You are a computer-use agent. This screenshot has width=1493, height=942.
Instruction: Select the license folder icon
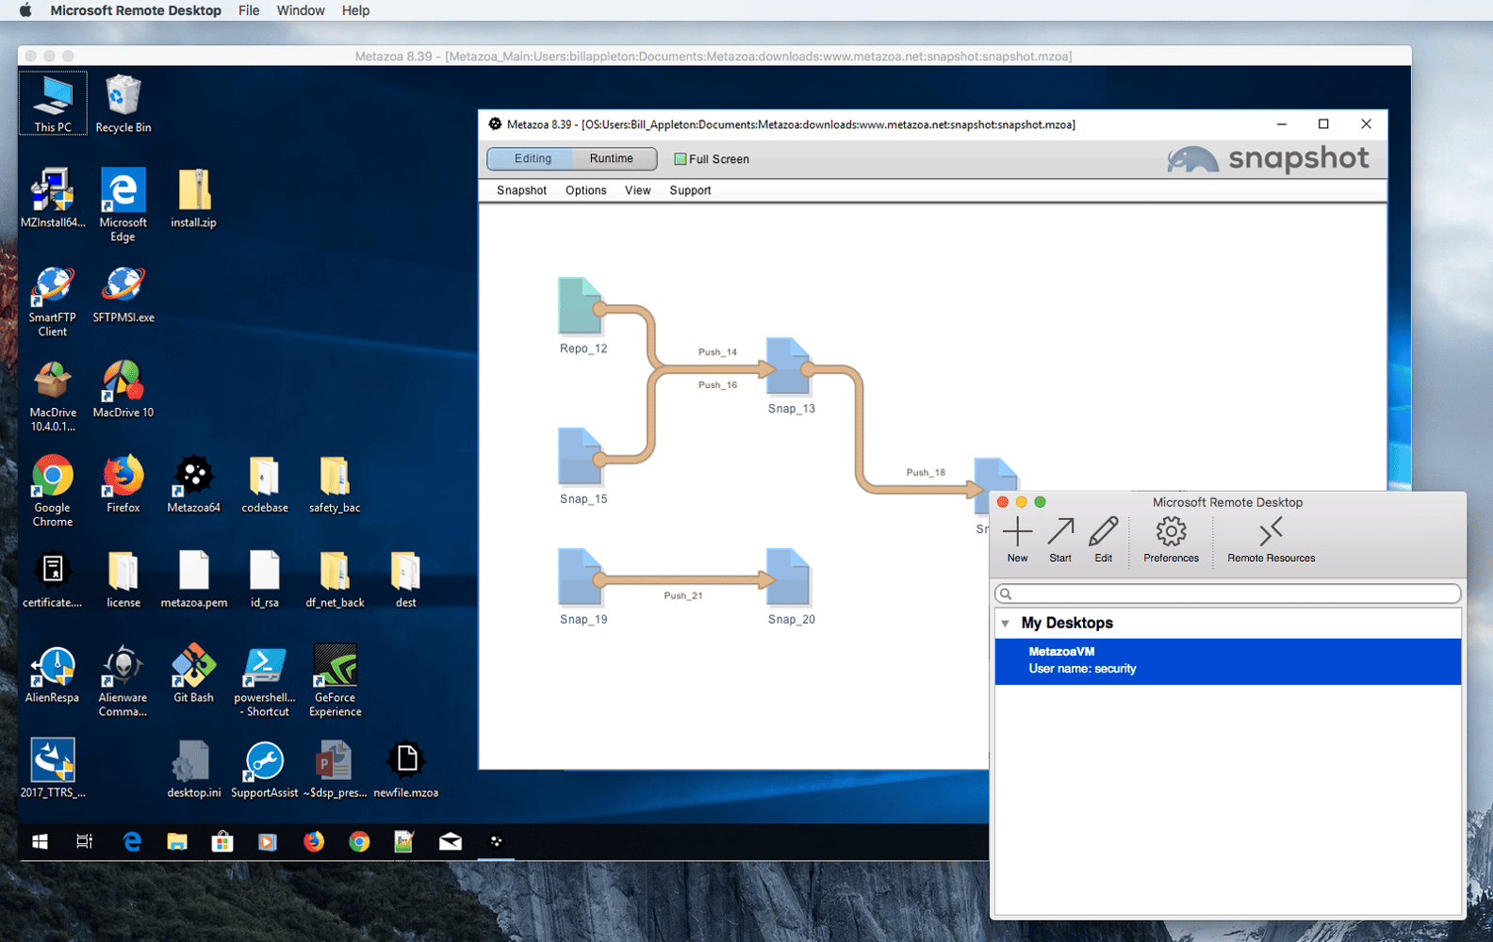coord(123,578)
